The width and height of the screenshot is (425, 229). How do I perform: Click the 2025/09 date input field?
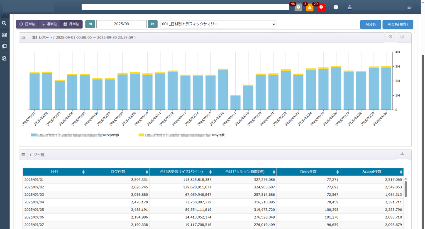pyautogui.click(x=121, y=24)
